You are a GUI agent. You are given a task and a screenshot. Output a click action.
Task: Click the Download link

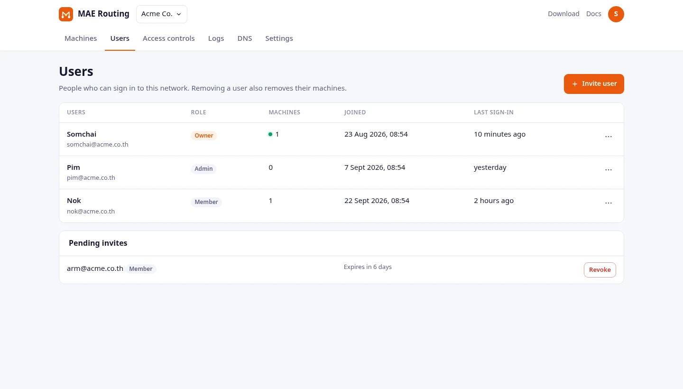point(563,14)
